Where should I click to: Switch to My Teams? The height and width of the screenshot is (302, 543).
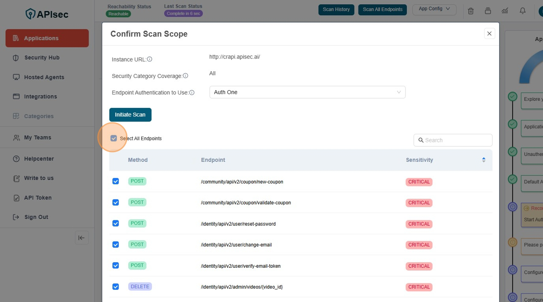38,137
